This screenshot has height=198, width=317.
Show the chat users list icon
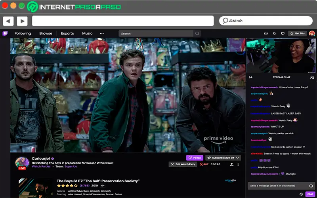(x=312, y=77)
